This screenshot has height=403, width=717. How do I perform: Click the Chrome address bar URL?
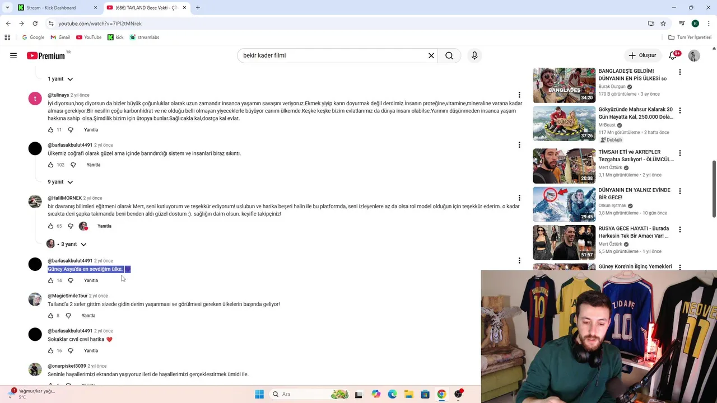[100, 24]
